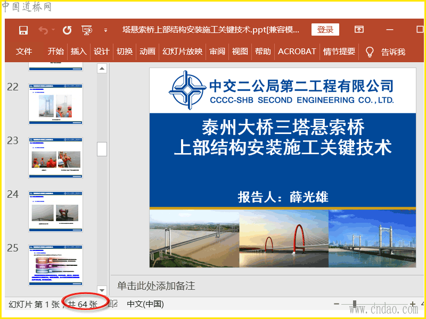Click company name 中交二公局第二工程有限公司
Viewport: 426px width, 319px height.
301,86
